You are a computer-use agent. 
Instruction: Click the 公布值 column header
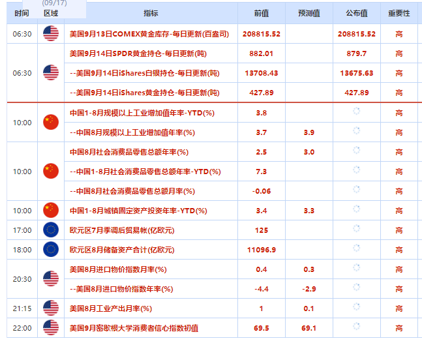tap(357, 13)
